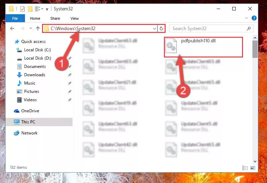Click the Videos filmstrip icon

(19, 100)
